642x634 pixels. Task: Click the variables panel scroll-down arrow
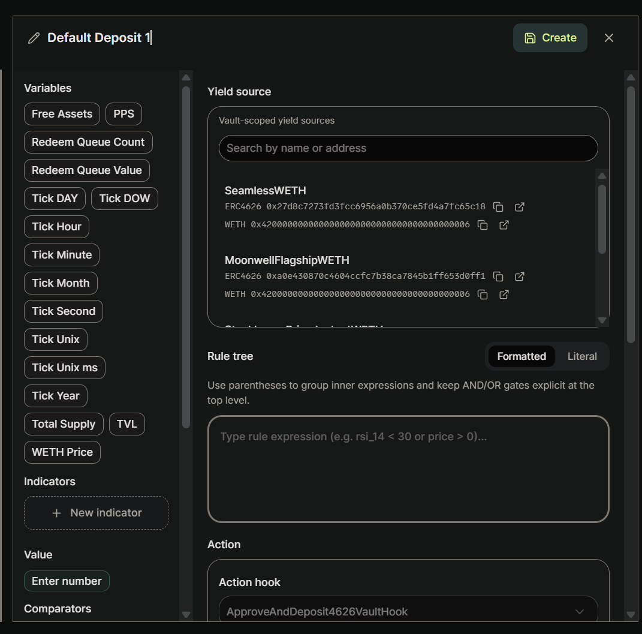tap(186, 614)
